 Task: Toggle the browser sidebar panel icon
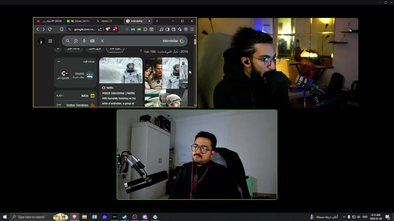167,29
